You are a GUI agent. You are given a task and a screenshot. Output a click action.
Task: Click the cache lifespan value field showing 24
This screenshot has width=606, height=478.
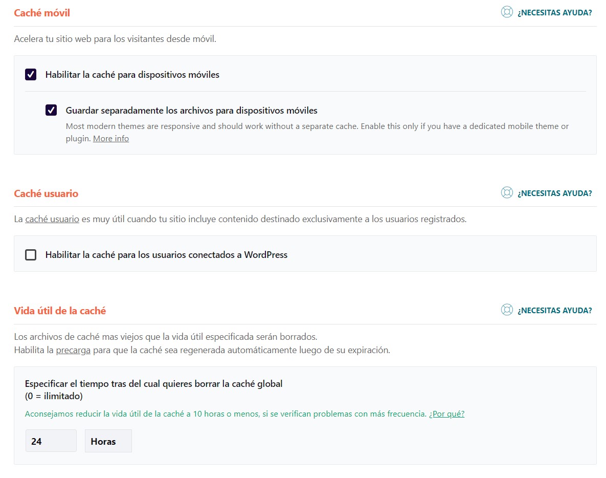pos(51,441)
